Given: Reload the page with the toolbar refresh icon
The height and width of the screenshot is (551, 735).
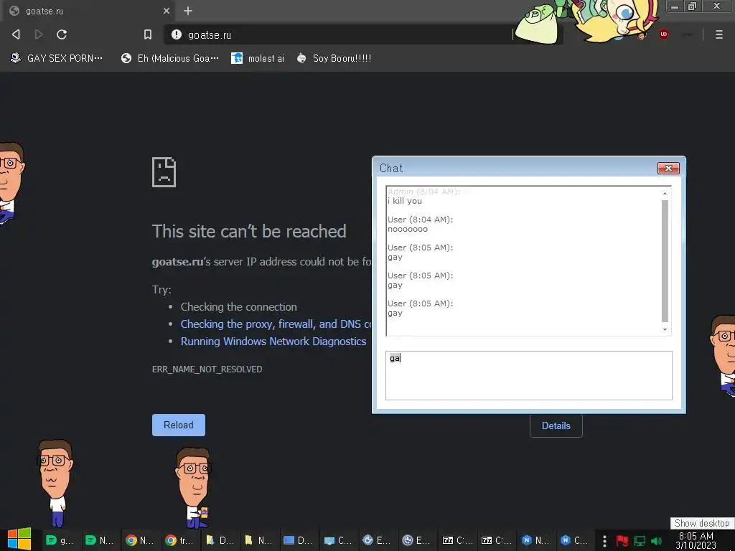Looking at the screenshot, I should [62, 34].
